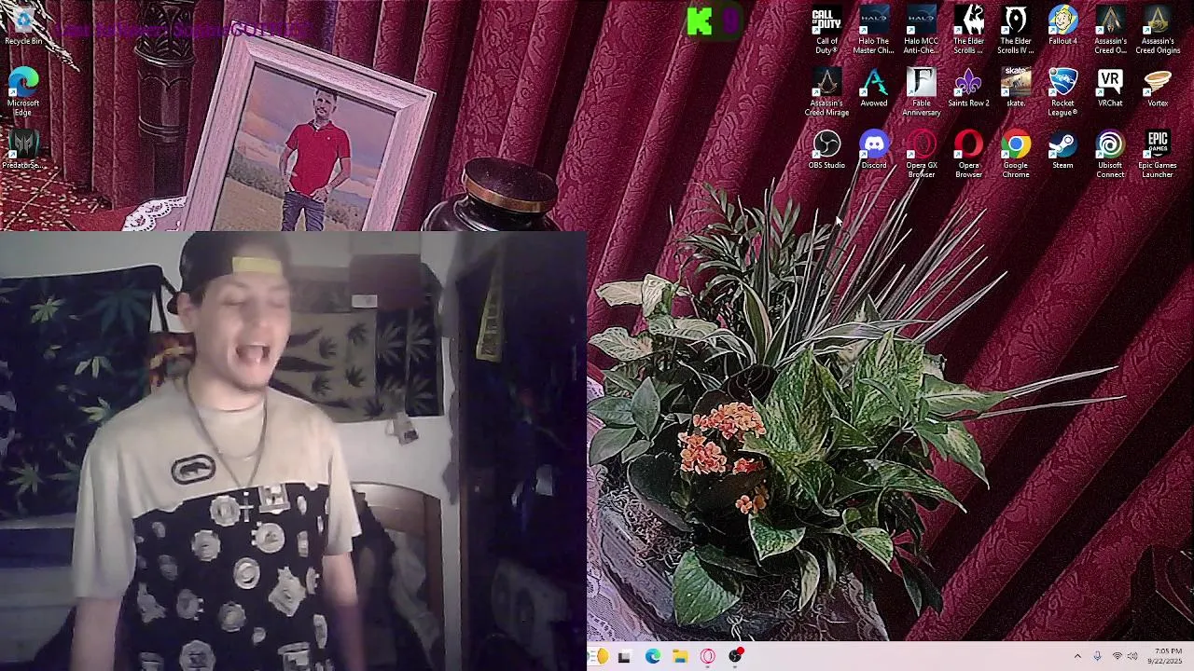This screenshot has width=1194, height=671.
Task: Select Halo The Master Chief Collection shortcut
Action: coord(874,31)
